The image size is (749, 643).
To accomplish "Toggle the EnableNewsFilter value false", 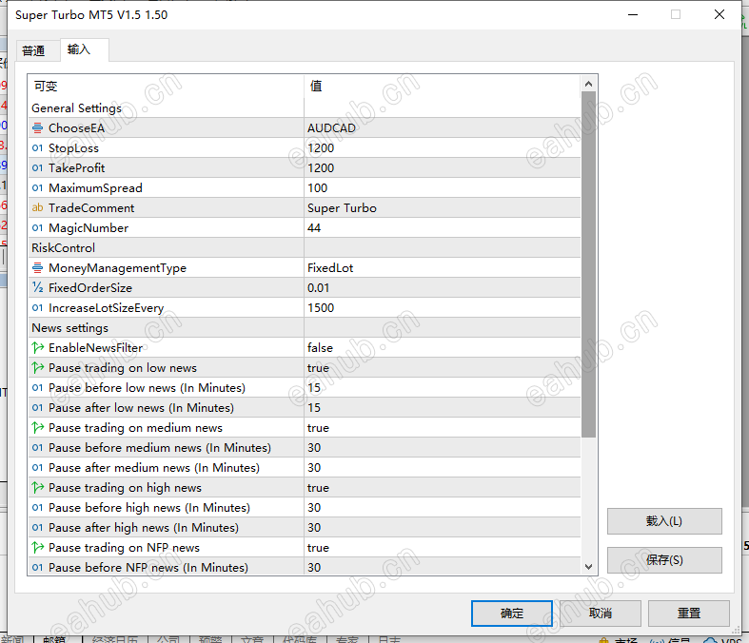I will tap(443, 348).
